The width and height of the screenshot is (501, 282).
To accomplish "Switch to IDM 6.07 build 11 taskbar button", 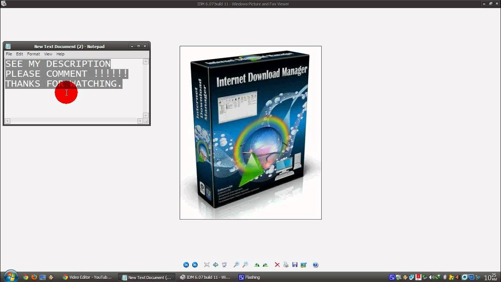I will pos(206,277).
